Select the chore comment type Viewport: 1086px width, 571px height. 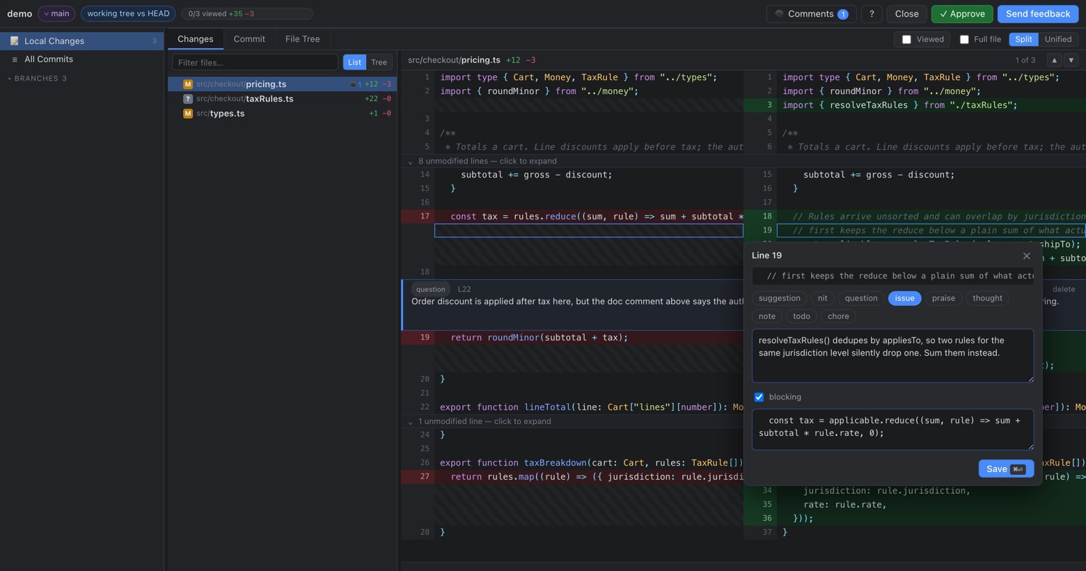838,316
